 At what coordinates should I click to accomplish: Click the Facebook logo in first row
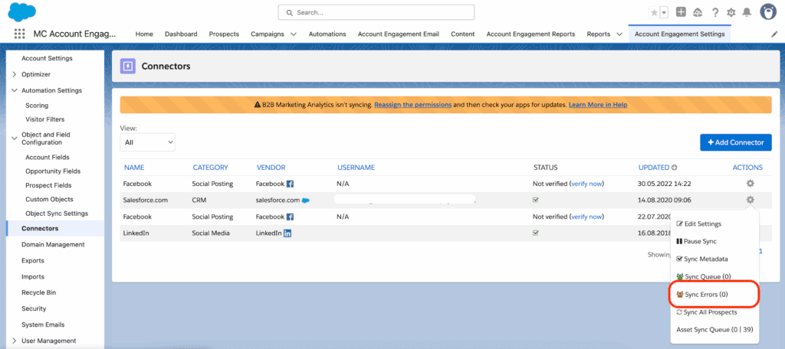tap(290, 184)
